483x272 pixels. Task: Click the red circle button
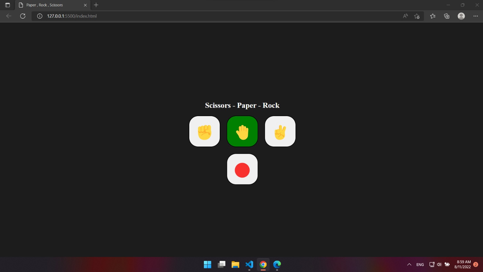(242, 169)
